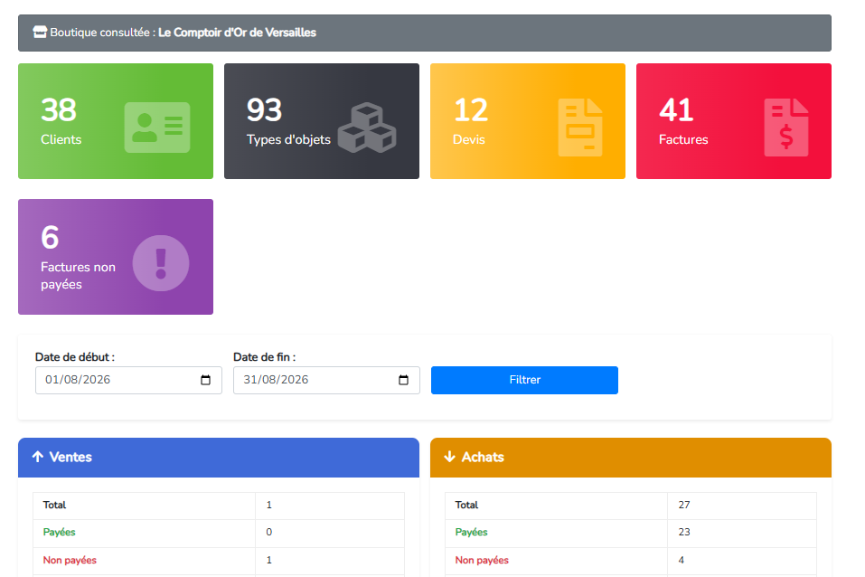This screenshot has width=865, height=577.
Task: Select the shop name Le Comptoir d'Or de Versailles
Action: pyautogui.click(x=237, y=33)
